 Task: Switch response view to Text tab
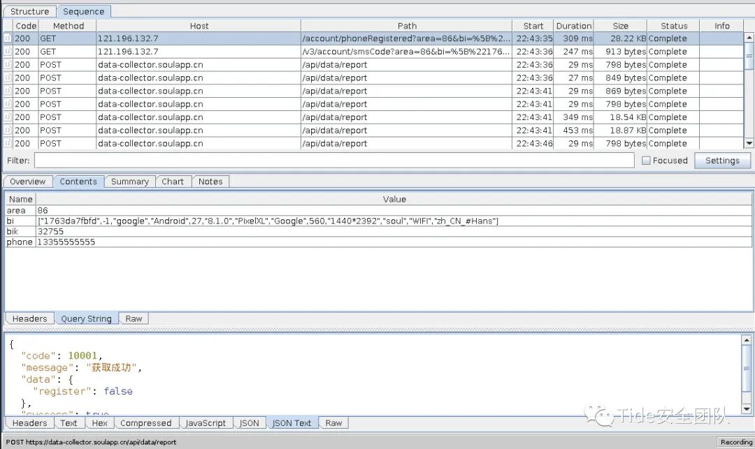tap(69, 422)
